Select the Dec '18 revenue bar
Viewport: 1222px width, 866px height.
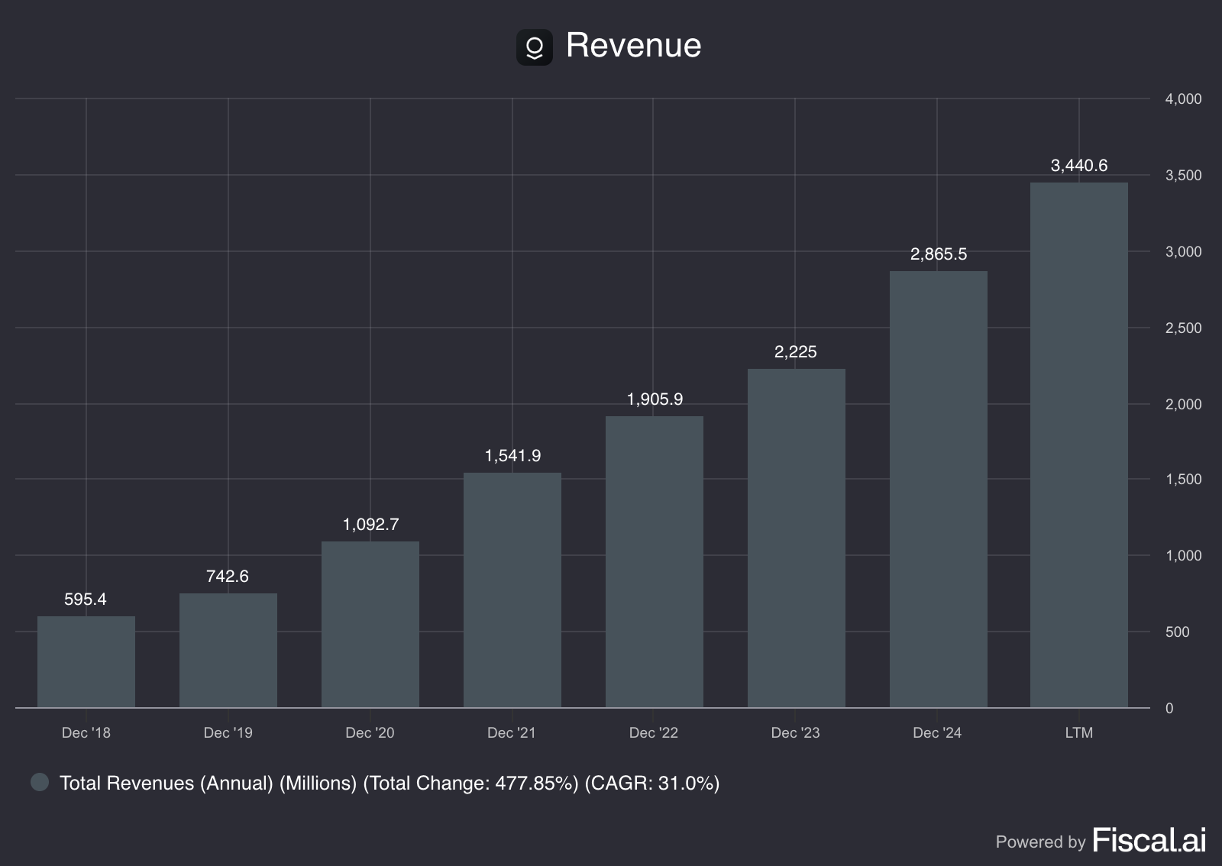click(86, 661)
